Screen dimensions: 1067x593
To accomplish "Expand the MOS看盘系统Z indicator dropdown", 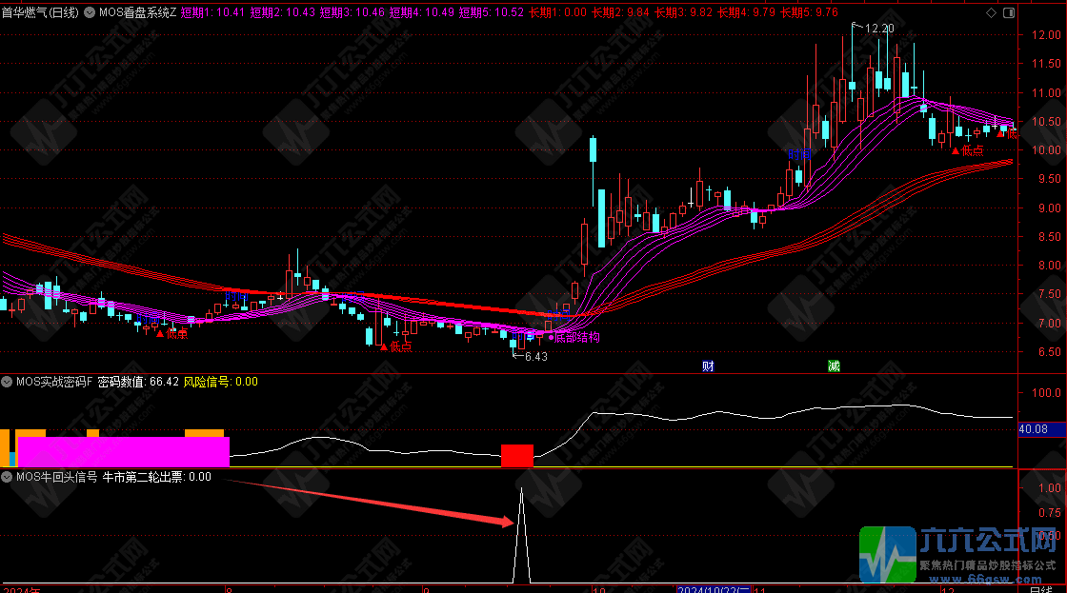I will tap(89, 12).
